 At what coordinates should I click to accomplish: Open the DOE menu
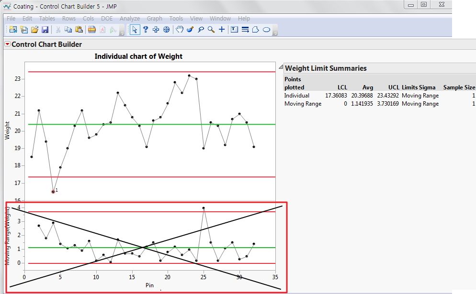tap(107, 18)
